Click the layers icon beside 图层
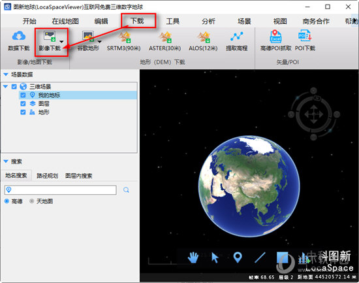 [x=33, y=103]
